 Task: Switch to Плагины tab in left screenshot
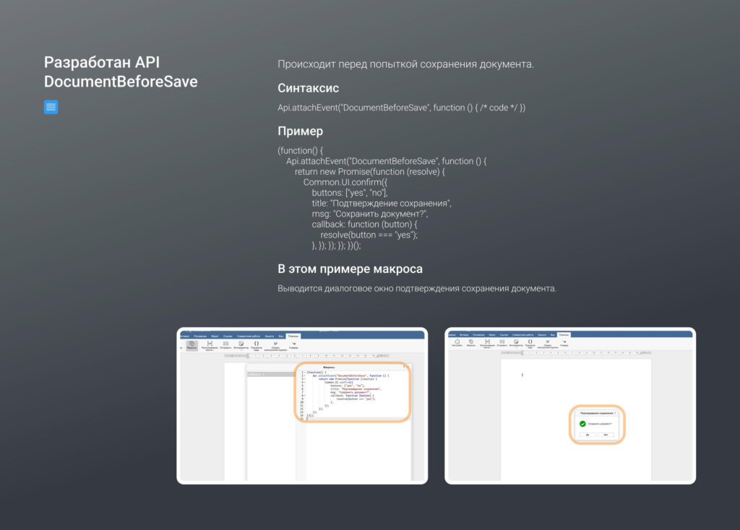click(x=293, y=336)
